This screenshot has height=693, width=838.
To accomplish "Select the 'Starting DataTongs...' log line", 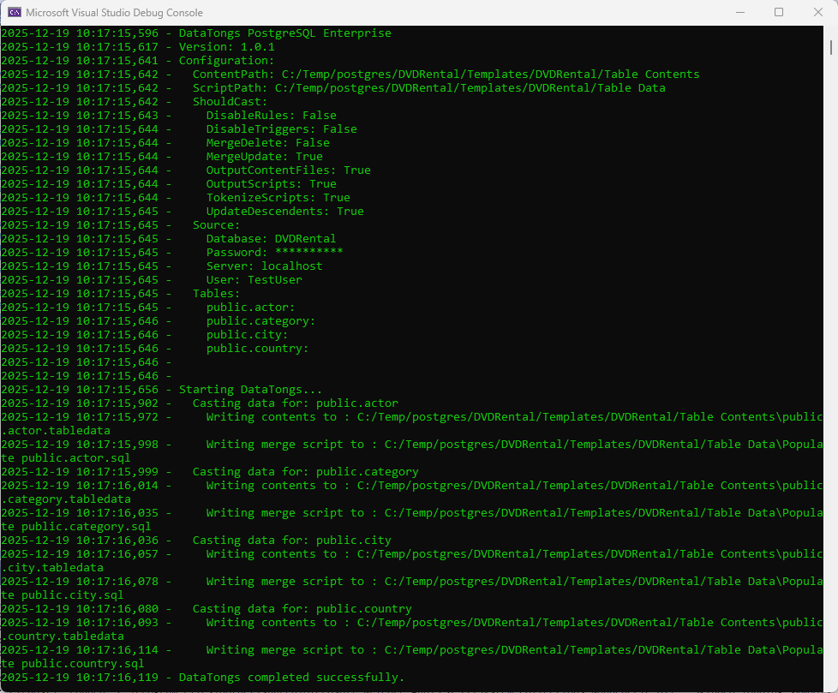I will click(253, 389).
